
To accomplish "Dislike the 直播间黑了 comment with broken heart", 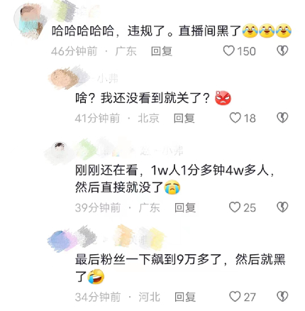I will pos(282,51).
